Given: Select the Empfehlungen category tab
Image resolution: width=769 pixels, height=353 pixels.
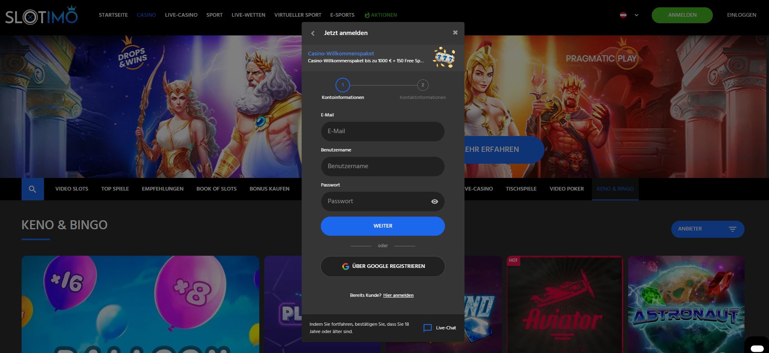Looking at the screenshot, I should 162,189.
